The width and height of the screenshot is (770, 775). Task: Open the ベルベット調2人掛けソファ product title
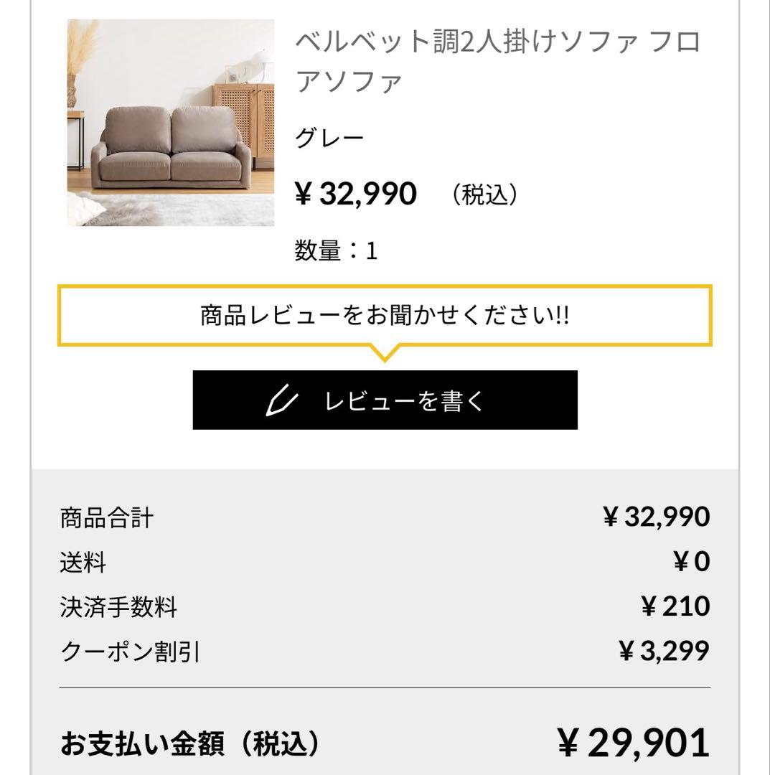[x=498, y=62]
